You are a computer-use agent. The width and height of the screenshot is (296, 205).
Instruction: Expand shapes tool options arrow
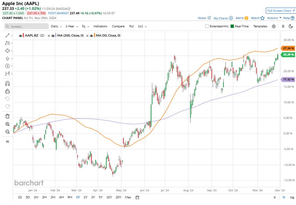pyautogui.click(x=12, y=51)
